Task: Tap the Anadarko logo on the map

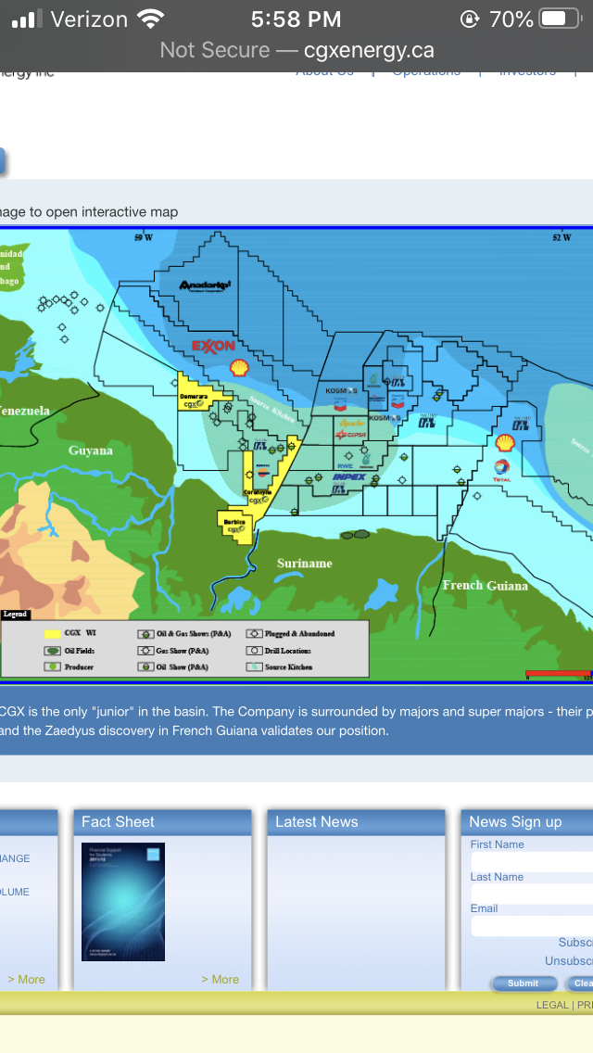Action: click(x=205, y=285)
